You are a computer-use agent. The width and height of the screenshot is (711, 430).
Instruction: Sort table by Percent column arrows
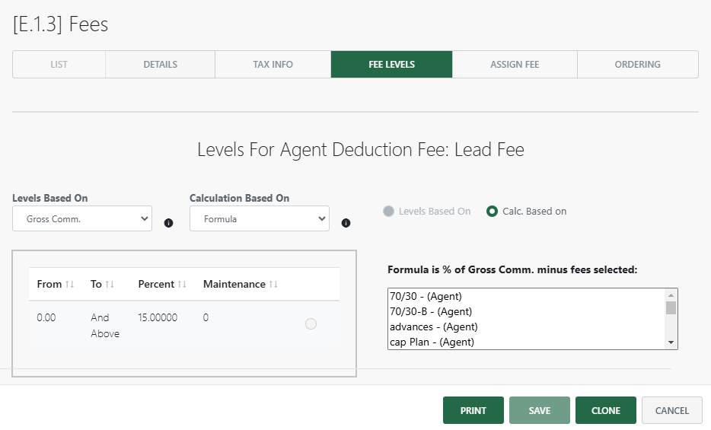[182, 285]
